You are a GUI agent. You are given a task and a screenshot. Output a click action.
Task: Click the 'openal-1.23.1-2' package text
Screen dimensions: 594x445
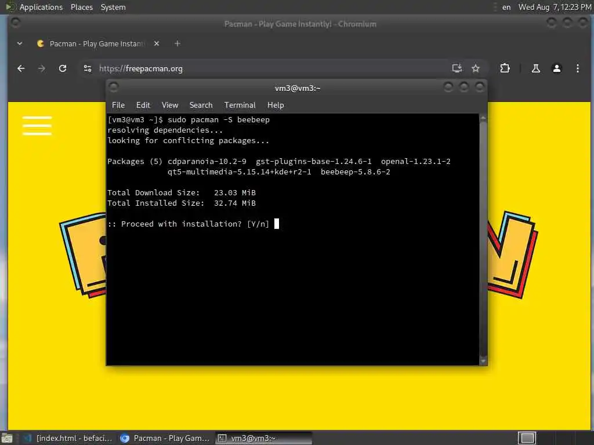415,162
